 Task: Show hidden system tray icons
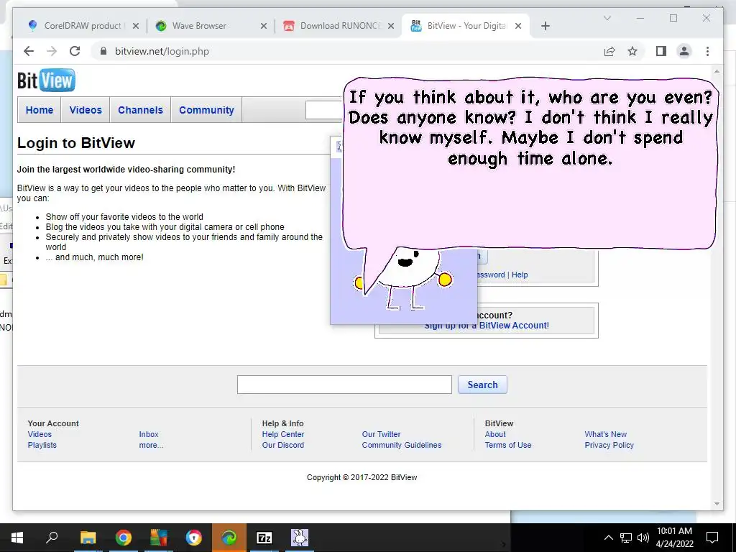pyautogui.click(x=608, y=538)
